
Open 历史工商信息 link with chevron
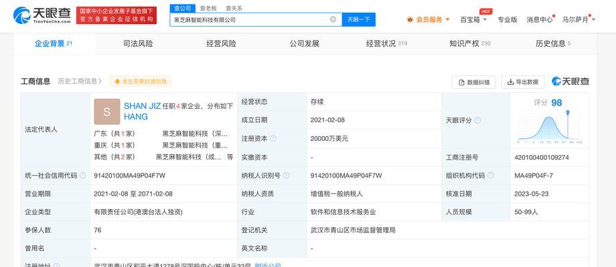[80, 81]
